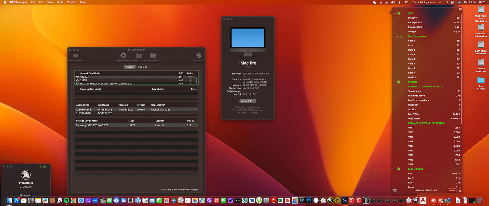489x206 pixels.
Task: Open the Edit menu
Action: [x=41, y=2]
